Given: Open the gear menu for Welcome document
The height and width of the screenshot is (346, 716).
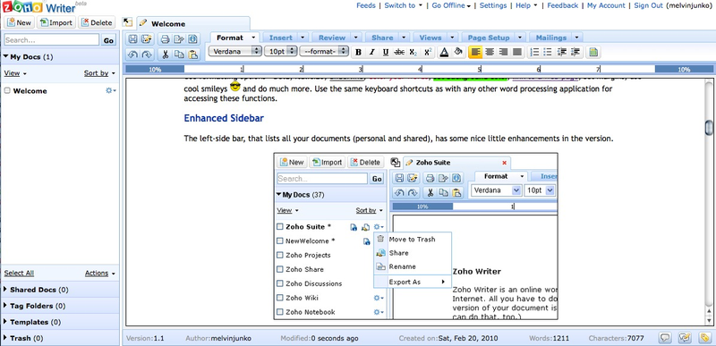Looking at the screenshot, I should (x=110, y=90).
